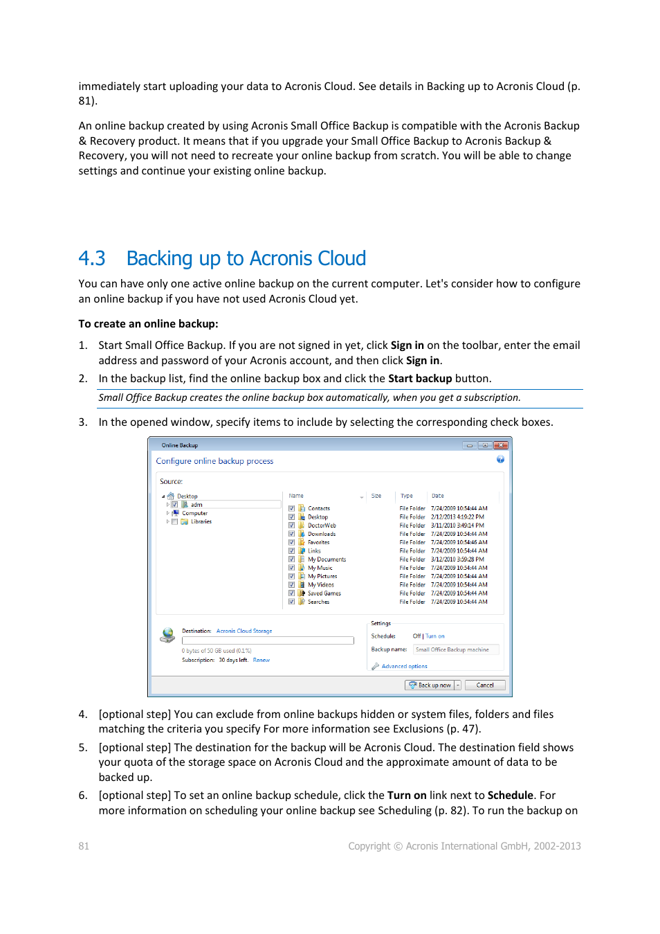Click the Acronis Cloud destination globe icon

click(x=167, y=635)
